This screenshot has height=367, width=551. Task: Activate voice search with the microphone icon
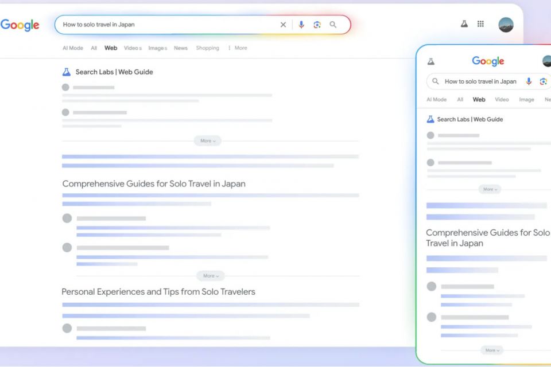click(301, 25)
